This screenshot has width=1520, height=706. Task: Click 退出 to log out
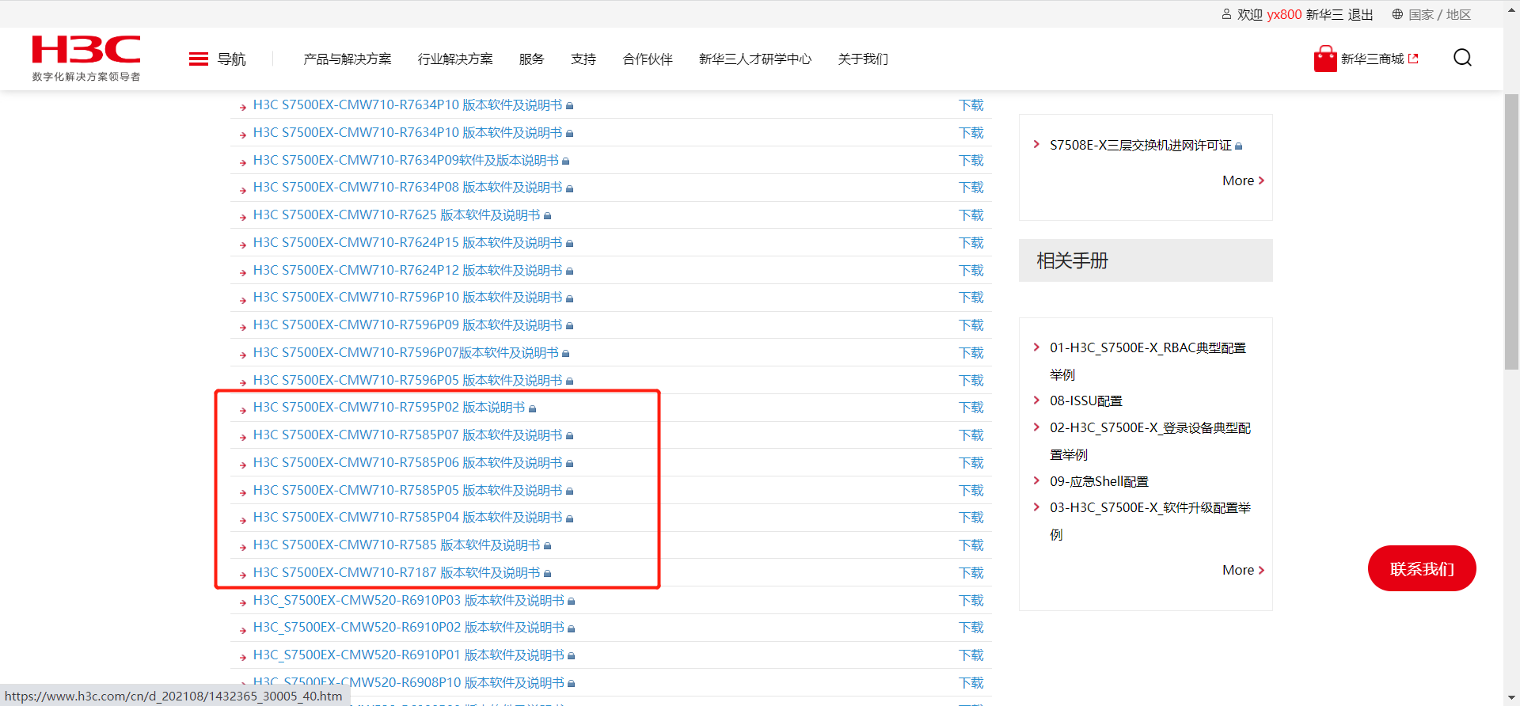1360,14
